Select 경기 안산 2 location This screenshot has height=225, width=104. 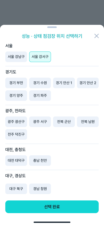click(88, 83)
